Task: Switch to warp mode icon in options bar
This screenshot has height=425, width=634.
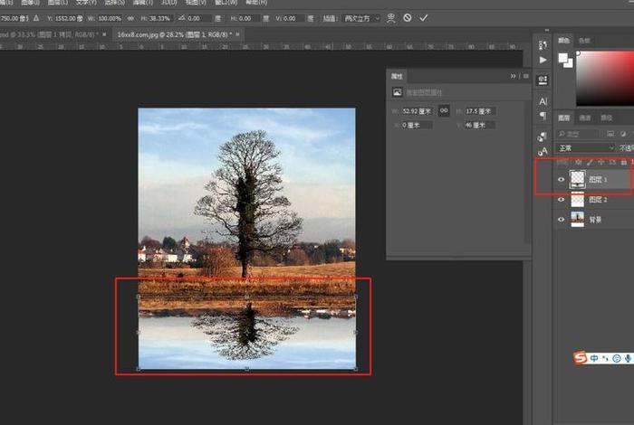Action: [x=390, y=18]
